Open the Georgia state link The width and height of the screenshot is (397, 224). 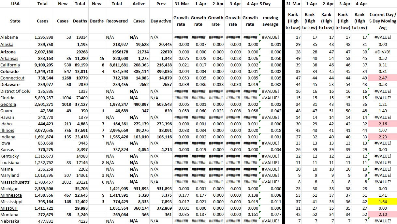[x=8, y=105]
